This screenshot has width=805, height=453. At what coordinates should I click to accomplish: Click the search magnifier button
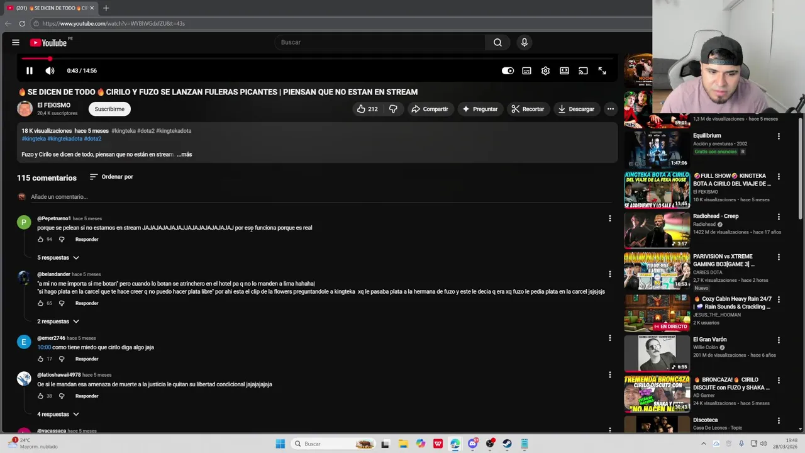pyautogui.click(x=497, y=42)
